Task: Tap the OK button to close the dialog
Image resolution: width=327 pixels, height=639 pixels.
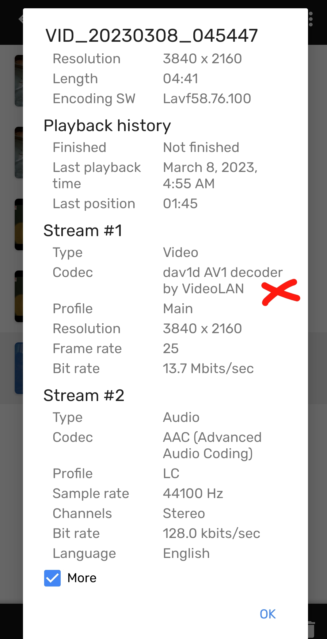Action: point(267,614)
